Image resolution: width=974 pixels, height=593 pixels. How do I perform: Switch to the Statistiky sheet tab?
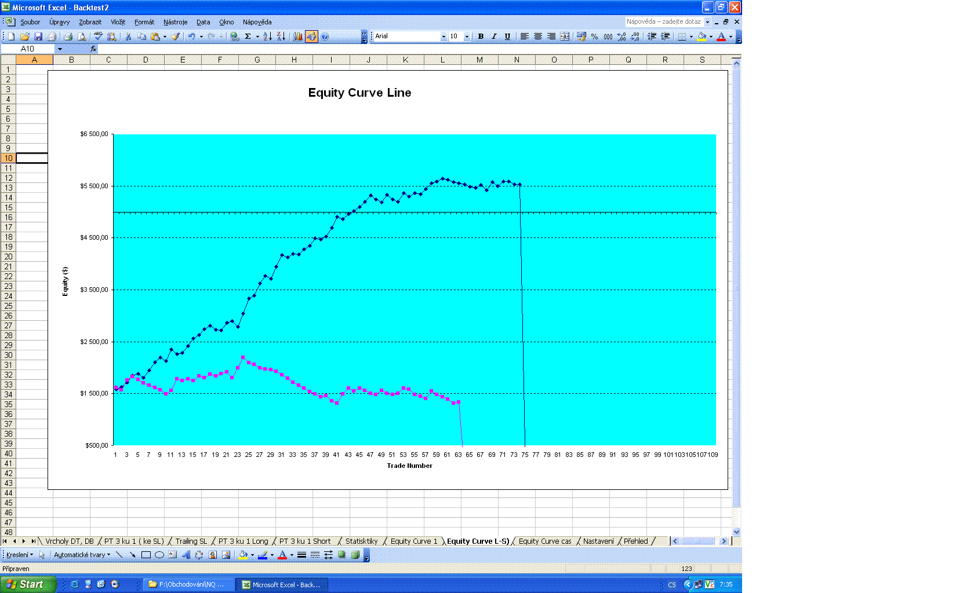[361, 541]
